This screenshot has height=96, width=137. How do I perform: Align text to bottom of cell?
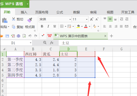[x=115, y=19]
